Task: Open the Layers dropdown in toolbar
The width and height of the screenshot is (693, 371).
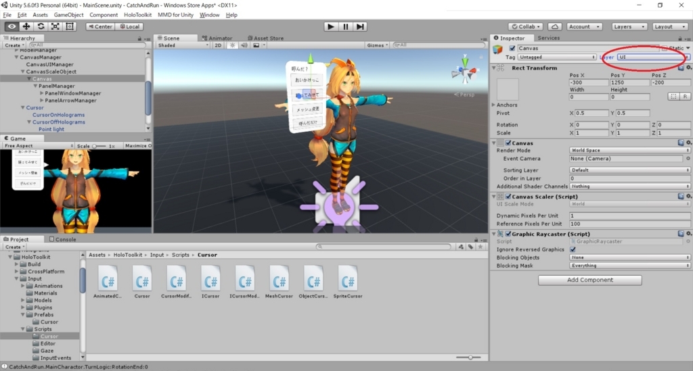Action: tap(629, 26)
